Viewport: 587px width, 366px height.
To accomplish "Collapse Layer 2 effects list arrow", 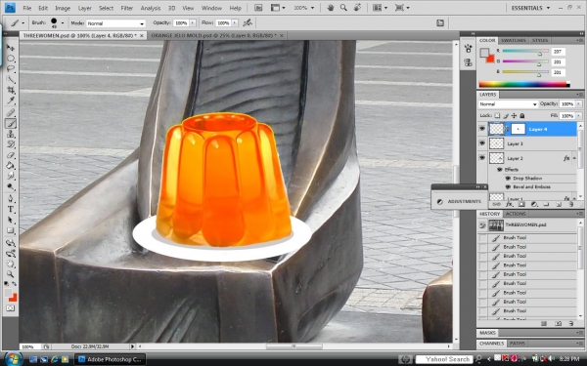I will 574,158.
